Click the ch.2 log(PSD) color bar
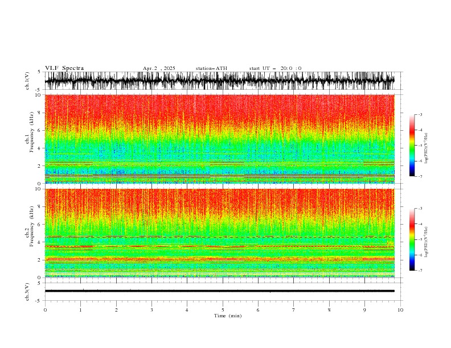 pyautogui.click(x=412, y=239)
